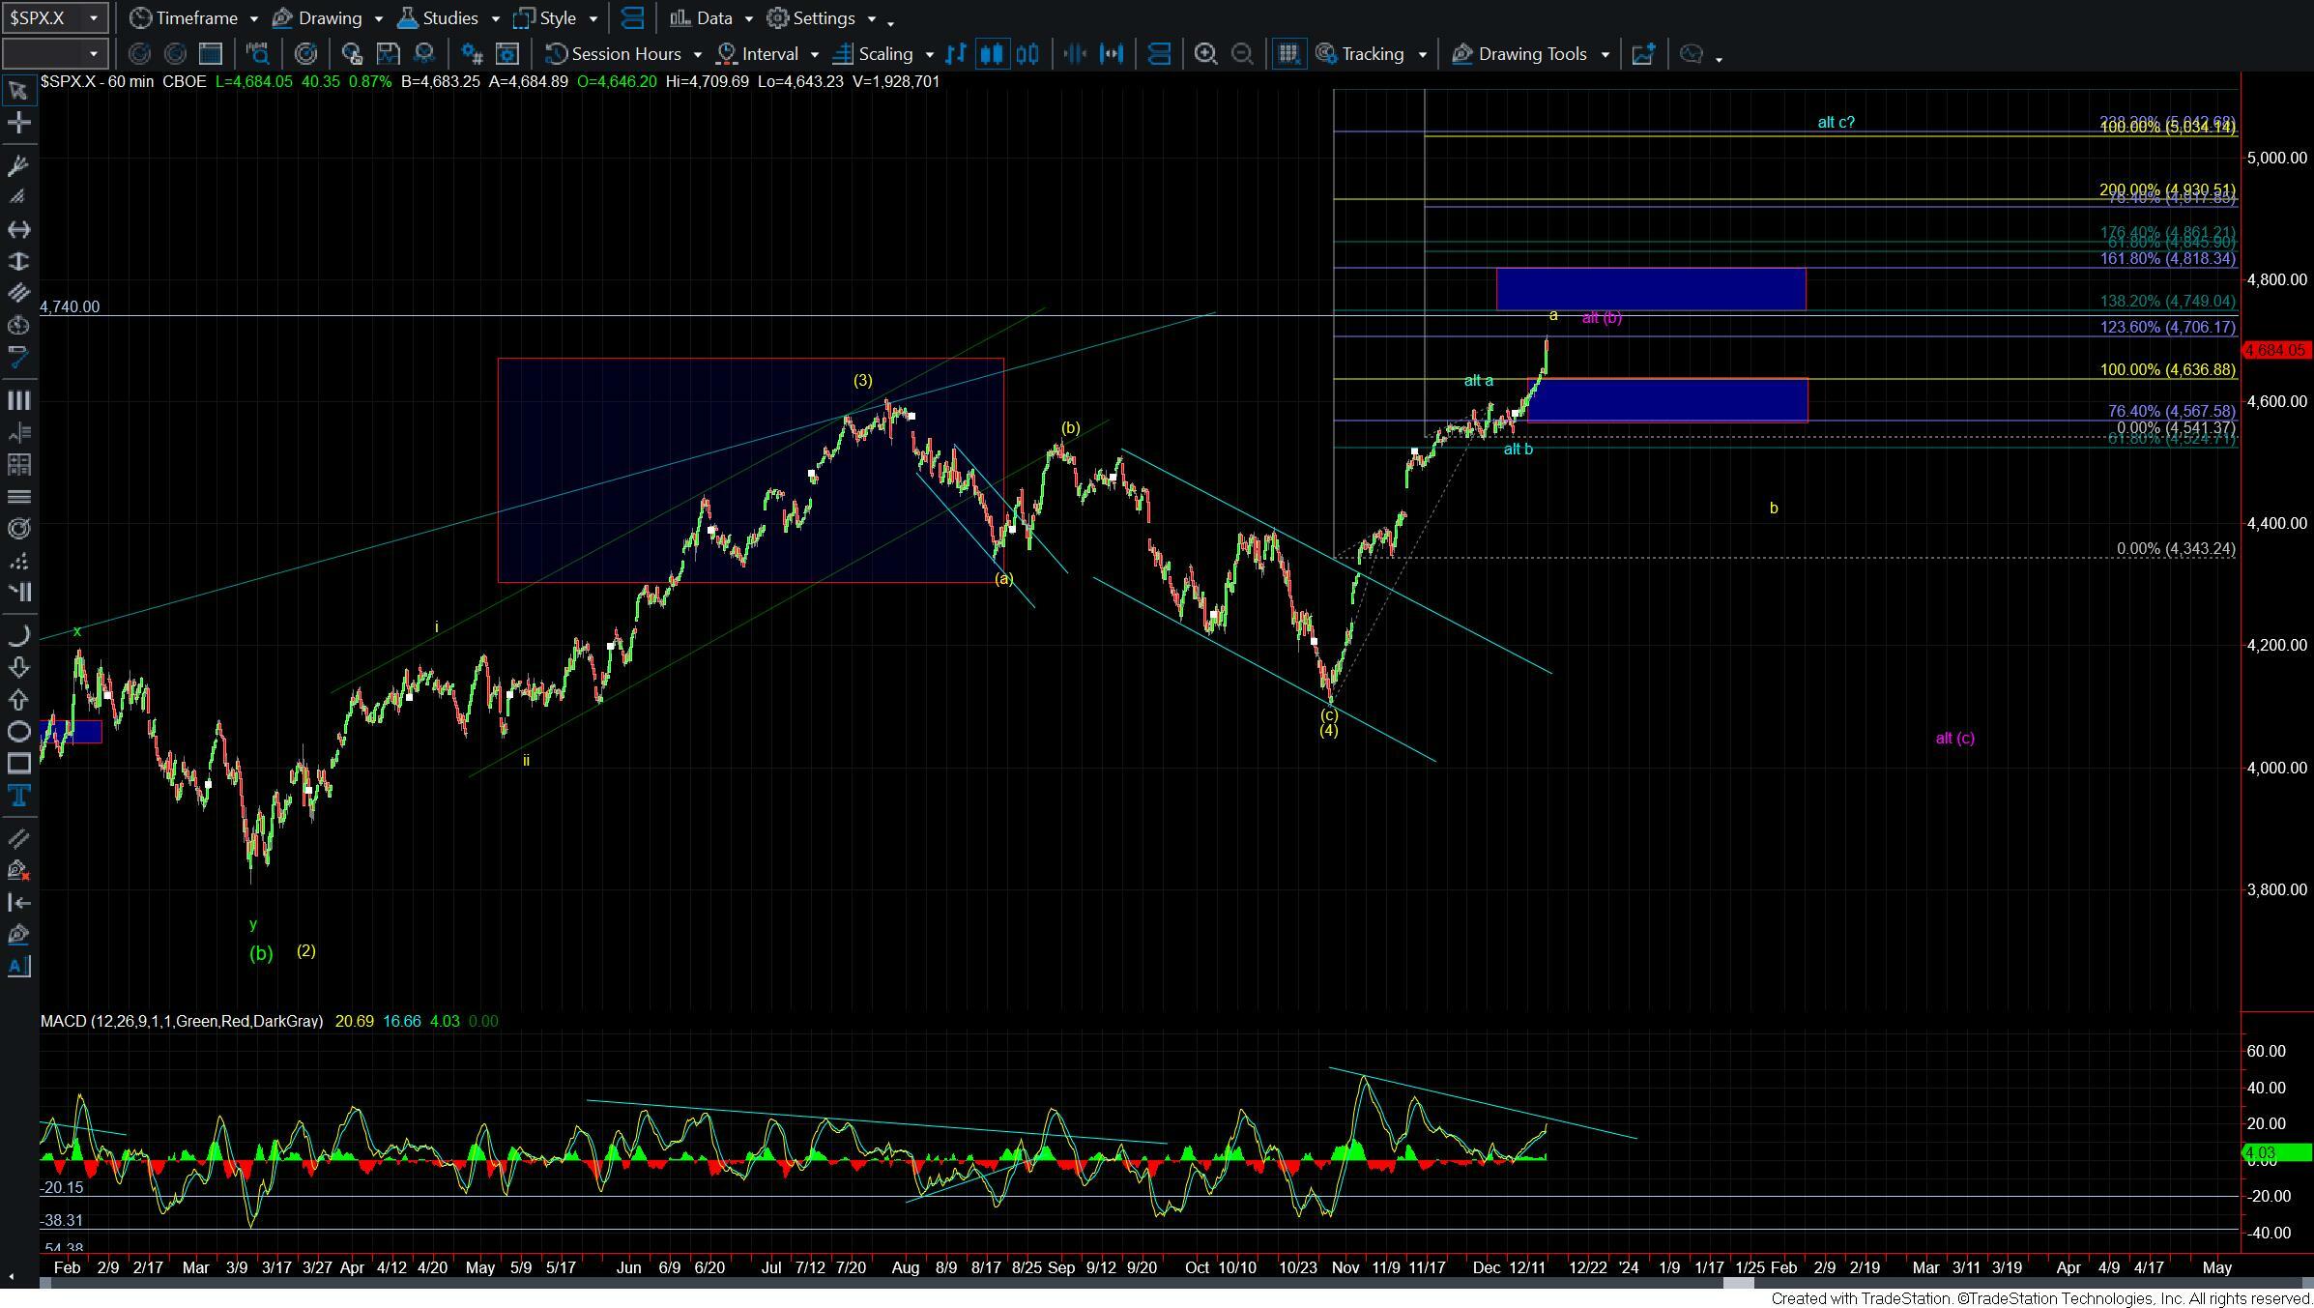Select the Andrews Pitchfork tool

coord(18,165)
